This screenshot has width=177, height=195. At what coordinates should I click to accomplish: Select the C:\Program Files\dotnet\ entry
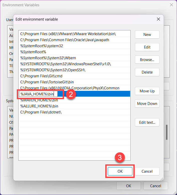74,112
